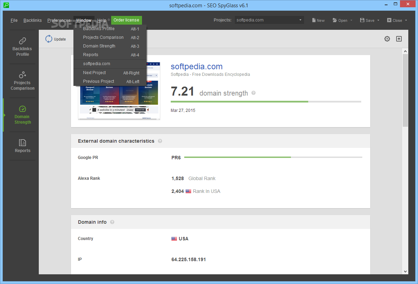
Task: Click the Domain info header
Action: [92, 222]
